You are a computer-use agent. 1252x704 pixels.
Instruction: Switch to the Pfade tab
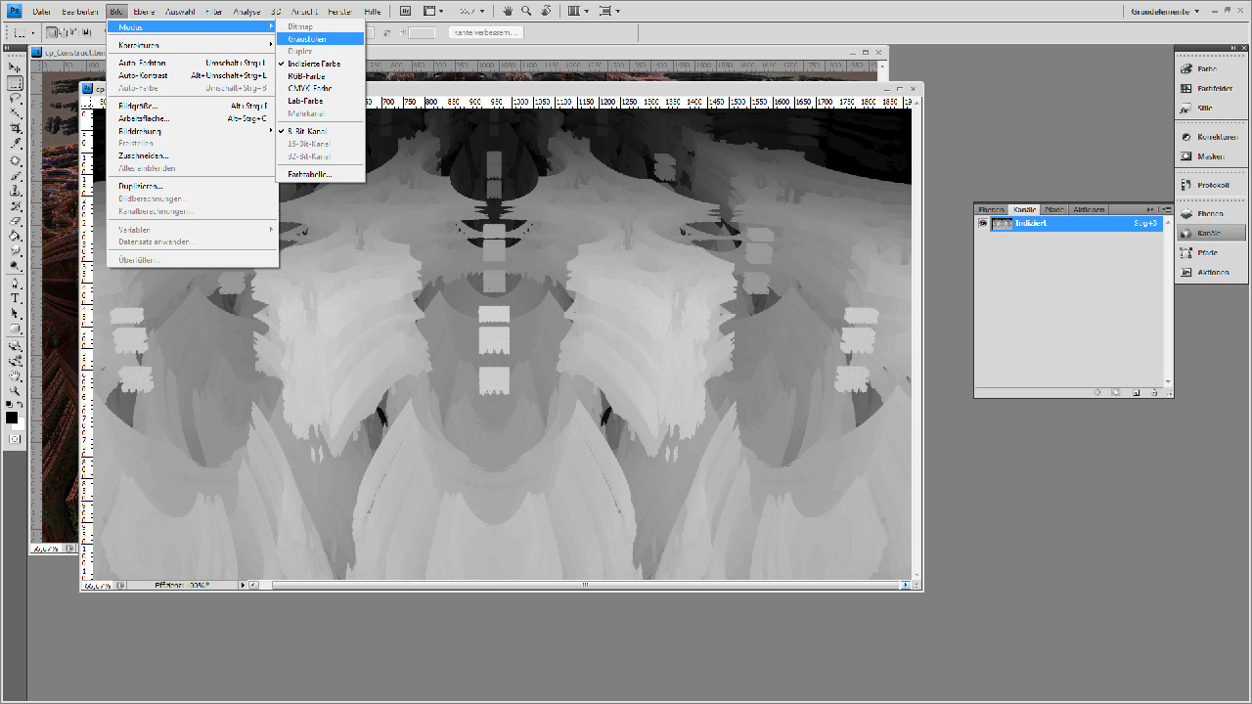pyautogui.click(x=1053, y=209)
